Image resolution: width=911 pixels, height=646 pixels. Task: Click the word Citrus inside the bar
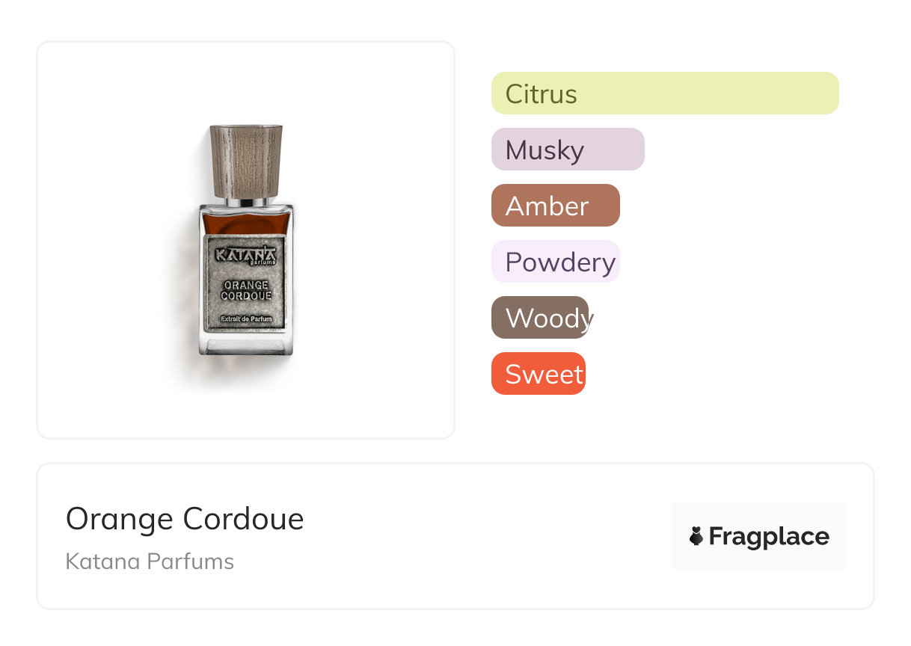(x=541, y=94)
